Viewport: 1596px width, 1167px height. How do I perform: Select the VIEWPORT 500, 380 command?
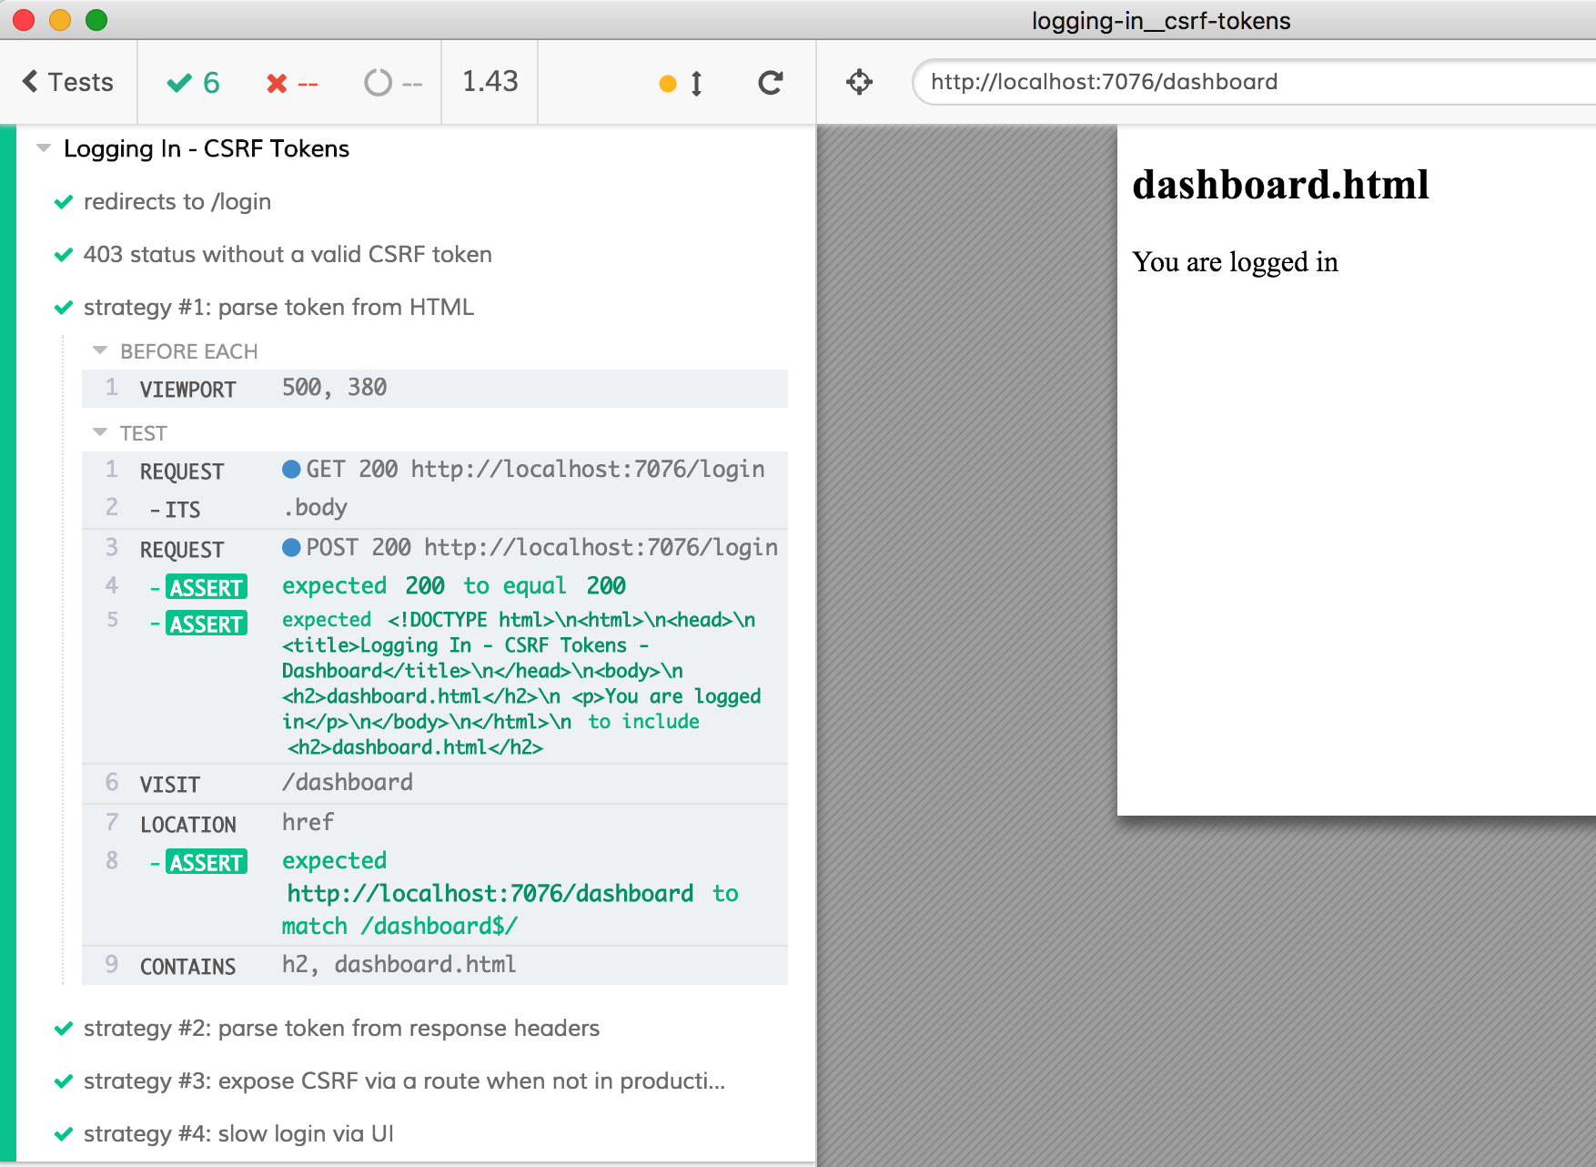click(x=435, y=389)
